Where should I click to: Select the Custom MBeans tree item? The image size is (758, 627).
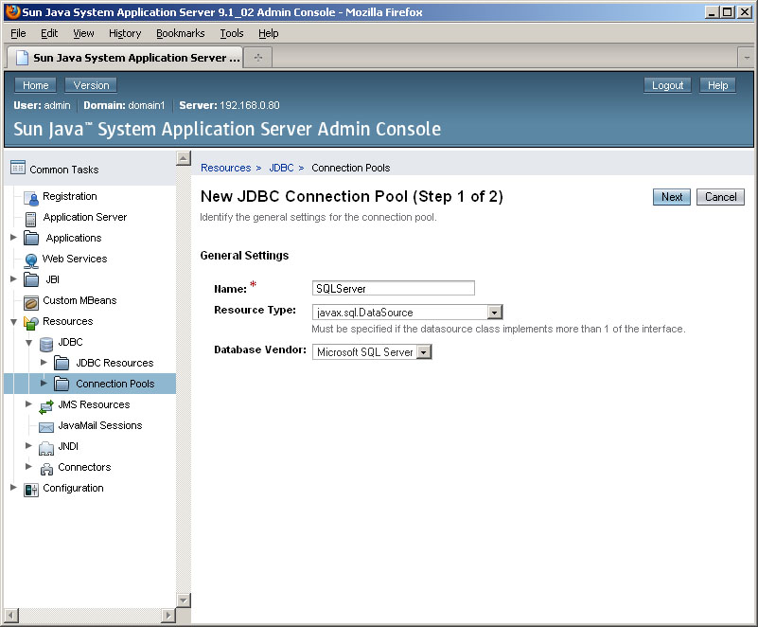[79, 300]
